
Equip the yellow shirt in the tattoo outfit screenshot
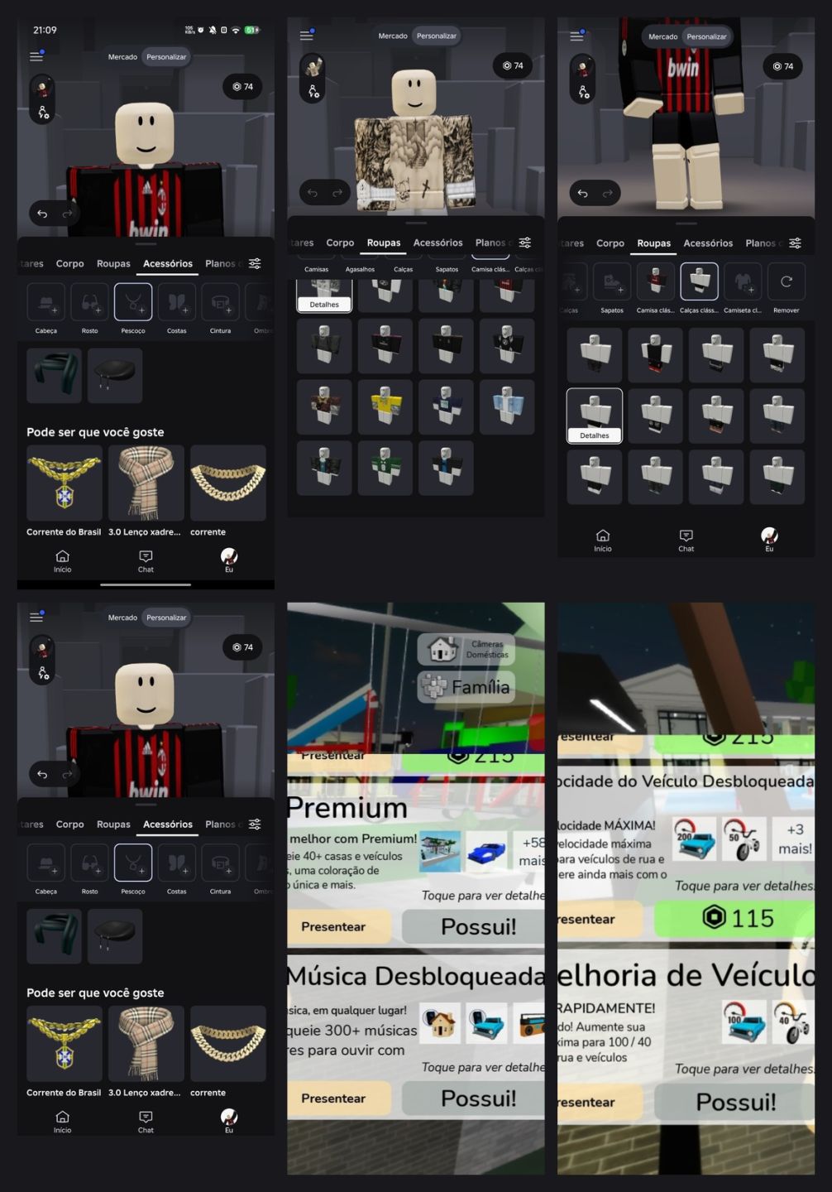(385, 407)
